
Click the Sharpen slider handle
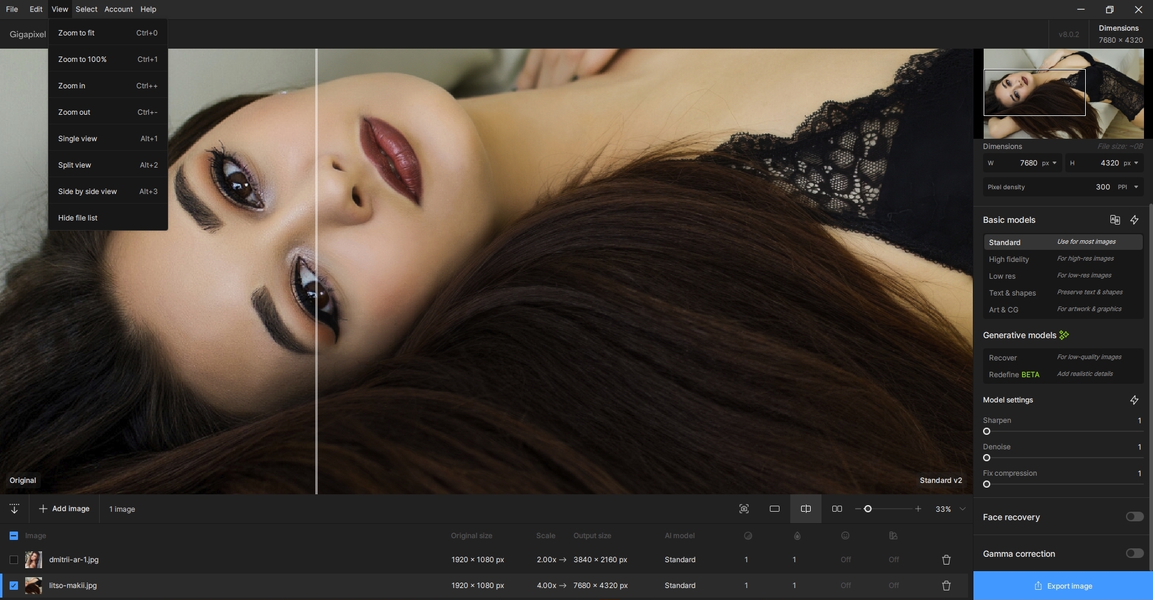point(987,431)
